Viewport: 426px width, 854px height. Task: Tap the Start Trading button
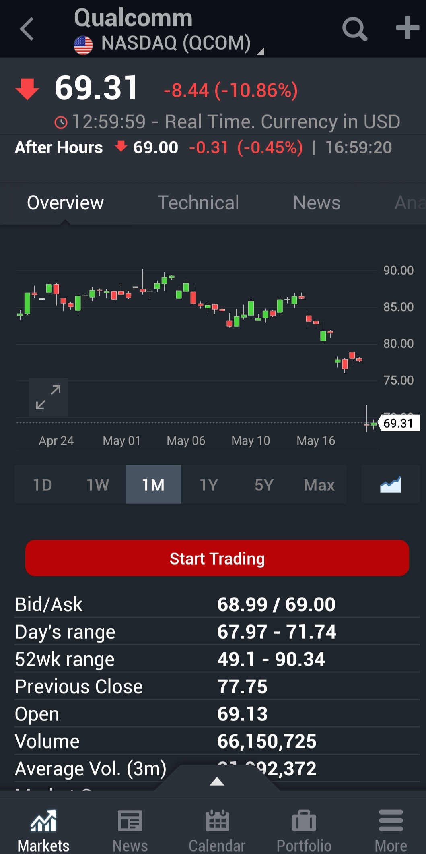click(217, 558)
